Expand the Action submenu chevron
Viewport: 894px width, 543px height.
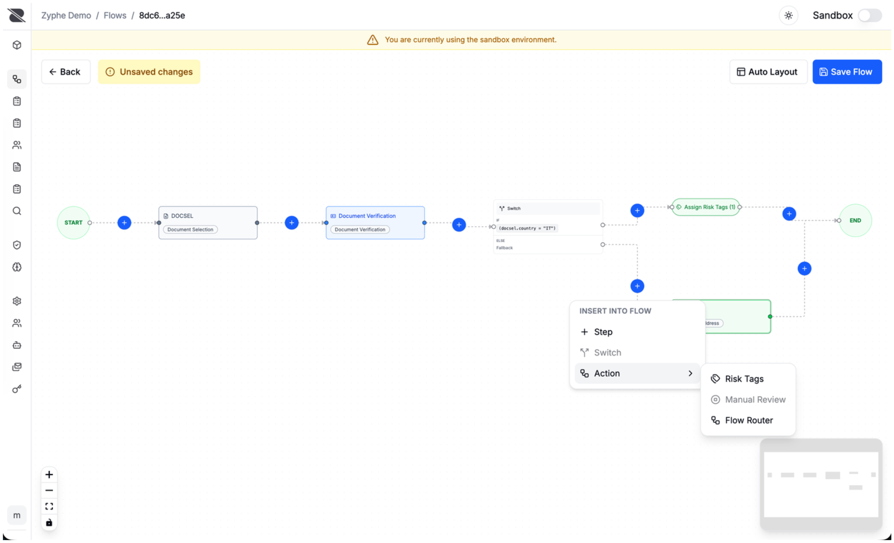coord(690,374)
